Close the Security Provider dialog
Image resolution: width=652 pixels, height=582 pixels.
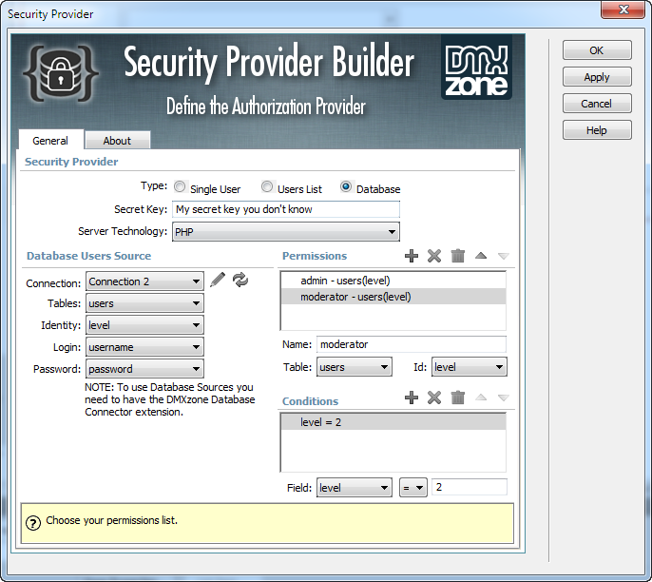pos(623,10)
